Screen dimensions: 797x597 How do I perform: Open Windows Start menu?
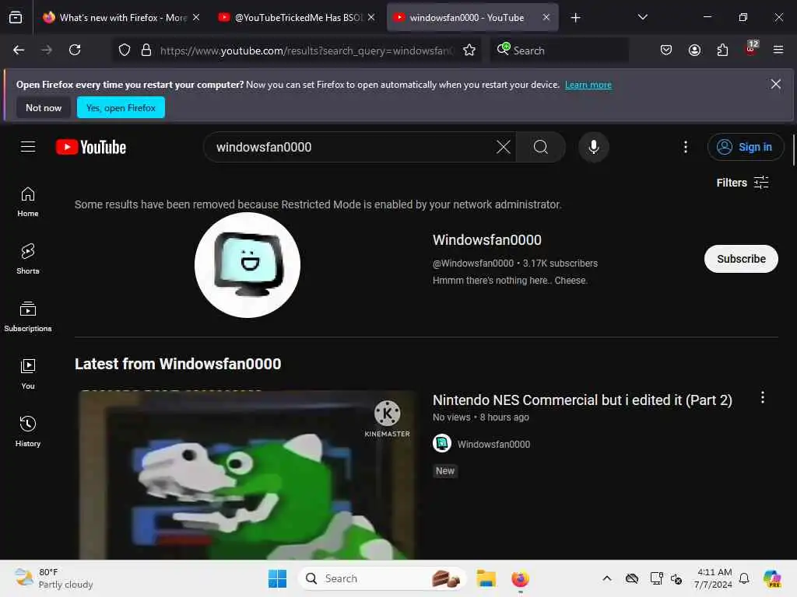(277, 578)
